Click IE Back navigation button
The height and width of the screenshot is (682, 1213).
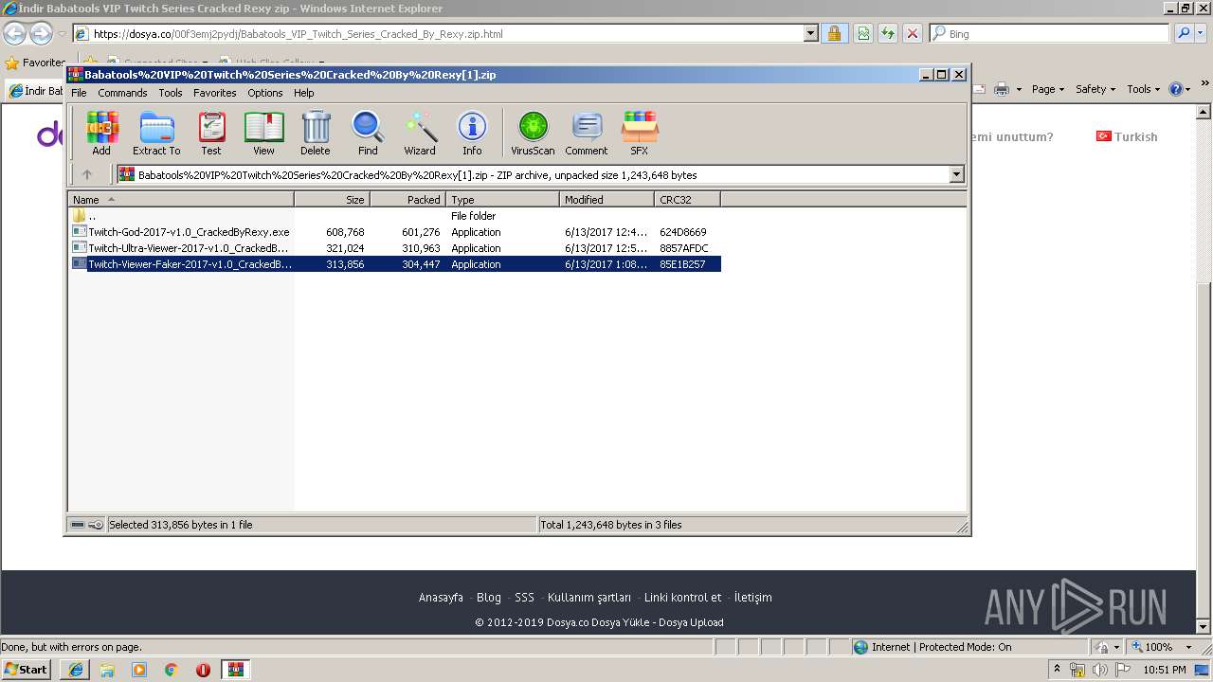click(14, 34)
